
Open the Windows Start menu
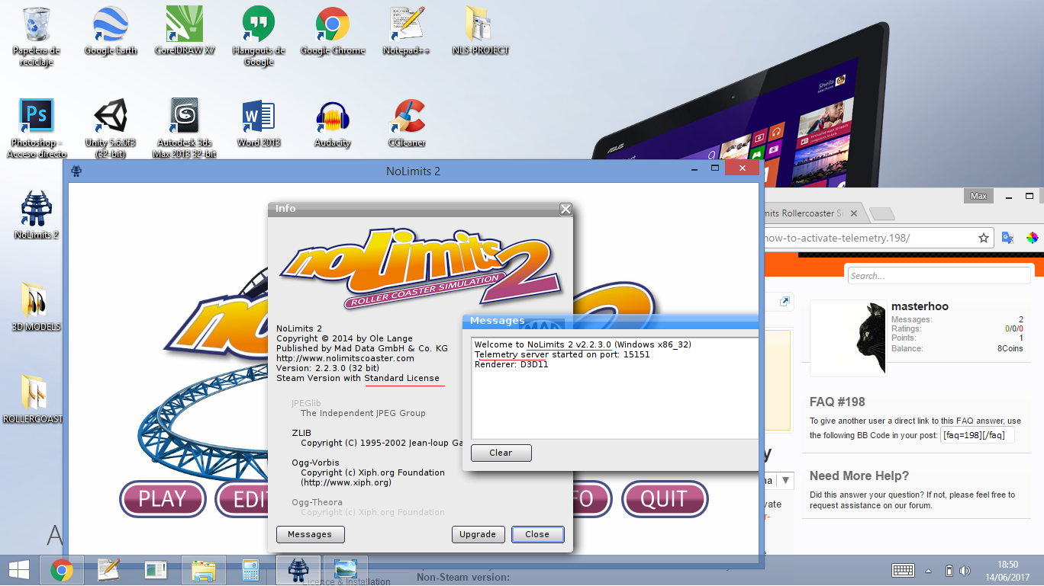pyautogui.click(x=18, y=570)
